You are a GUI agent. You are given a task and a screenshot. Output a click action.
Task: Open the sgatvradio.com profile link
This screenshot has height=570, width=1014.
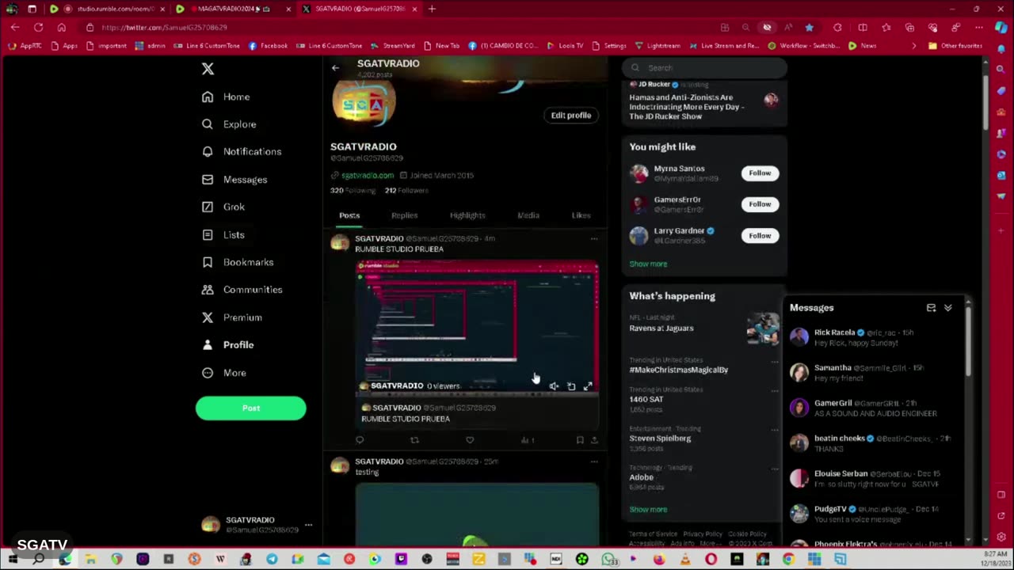coord(368,175)
